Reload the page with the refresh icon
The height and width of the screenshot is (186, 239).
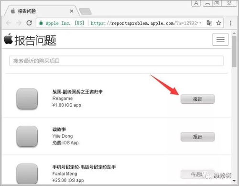click(29, 23)
